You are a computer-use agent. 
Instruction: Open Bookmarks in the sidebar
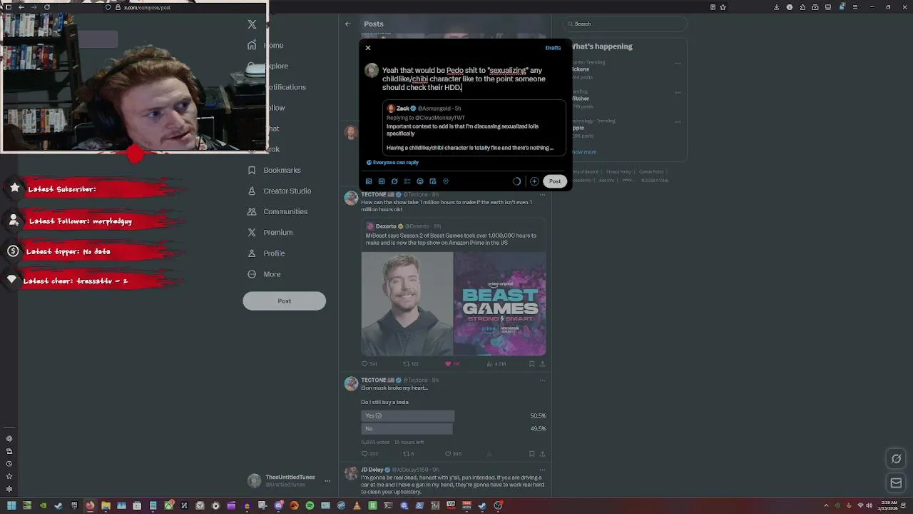click(274, 170)
